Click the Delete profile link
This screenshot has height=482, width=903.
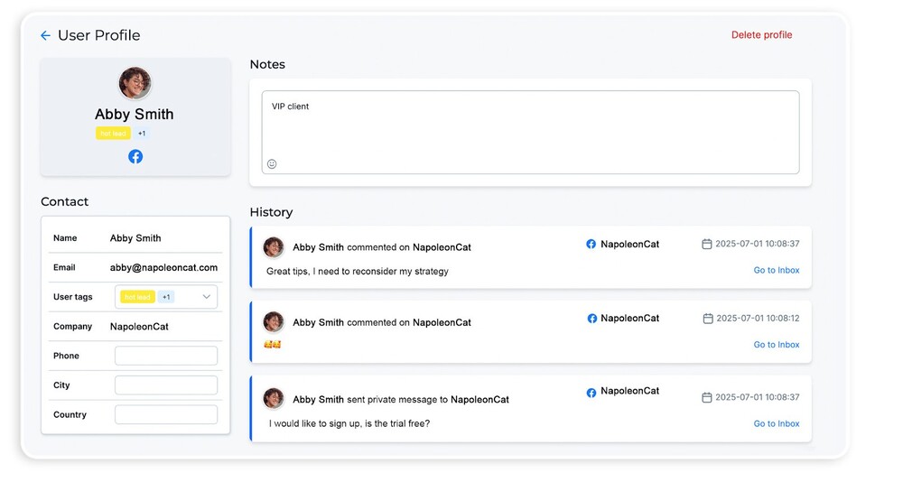coord(761,35)
